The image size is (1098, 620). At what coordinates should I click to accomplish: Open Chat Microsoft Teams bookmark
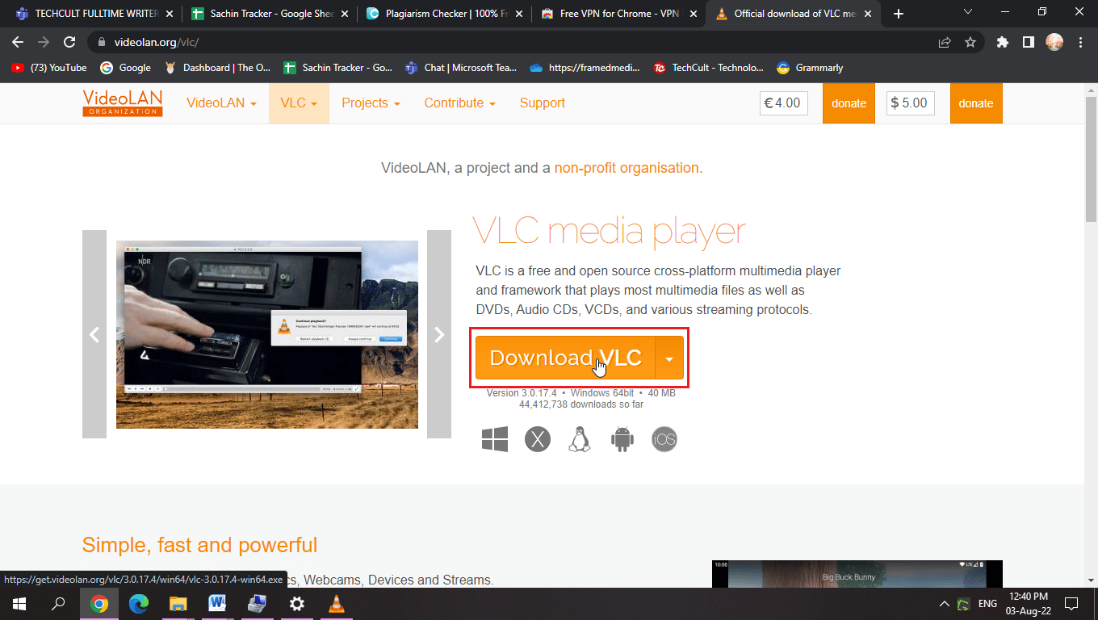(461, 68)
